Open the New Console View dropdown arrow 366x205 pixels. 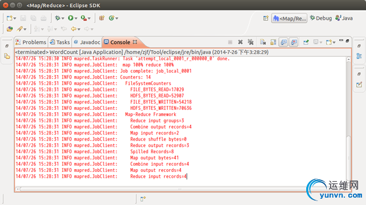point(334,42)
